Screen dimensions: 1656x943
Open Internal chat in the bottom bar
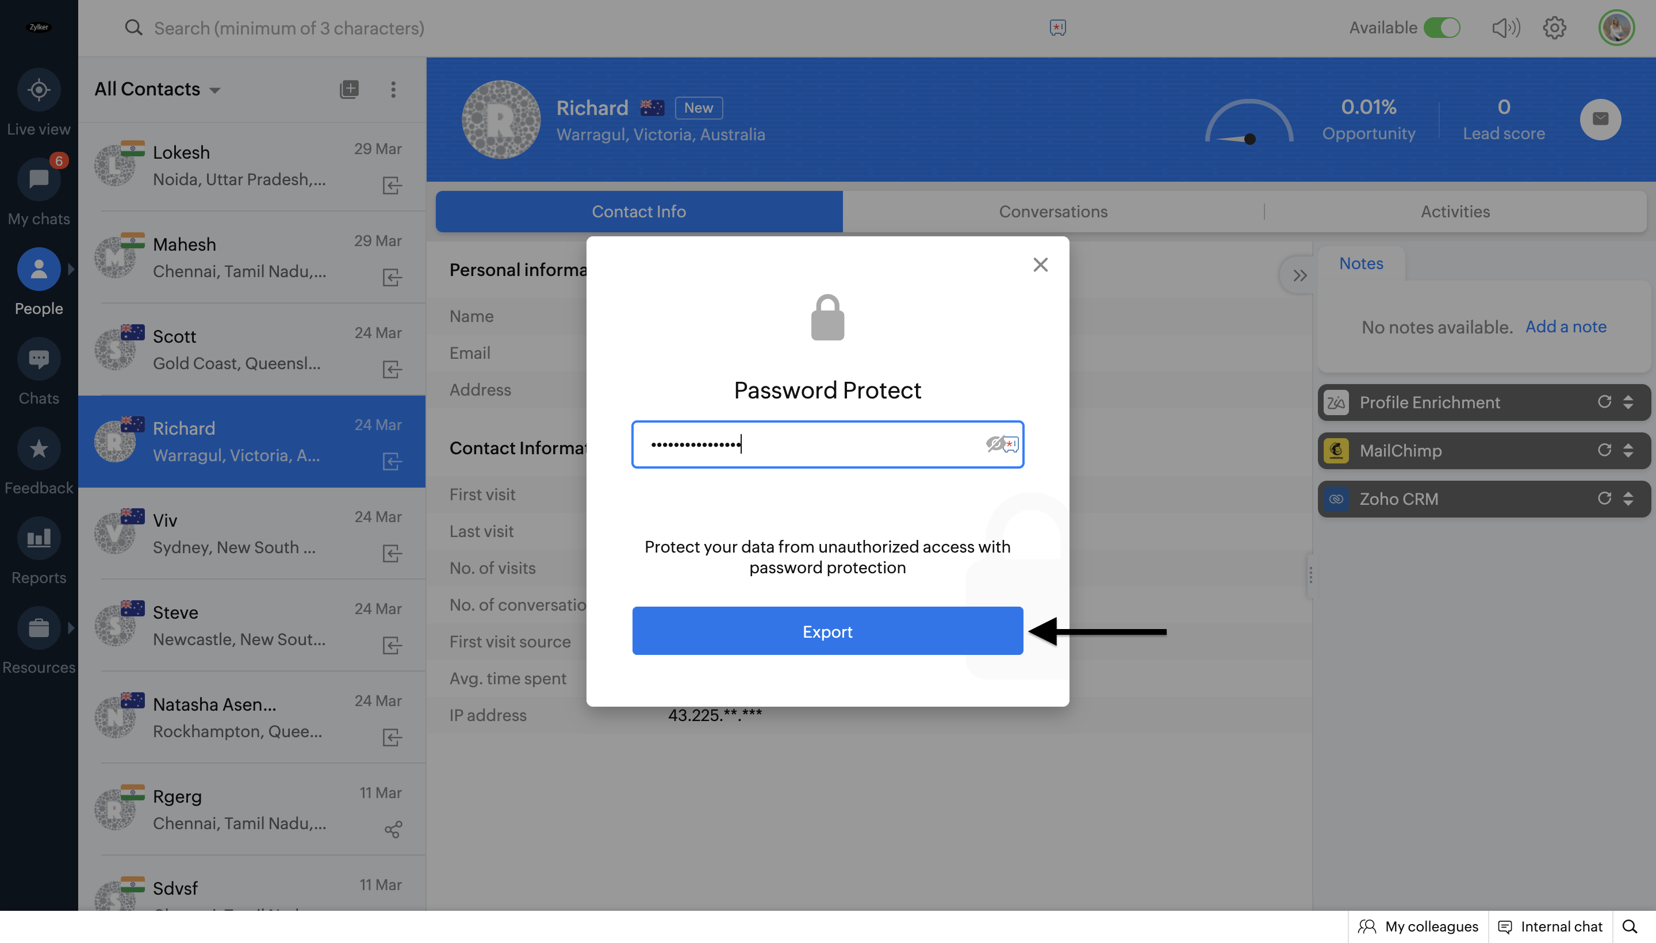[x=1550, y=926]
